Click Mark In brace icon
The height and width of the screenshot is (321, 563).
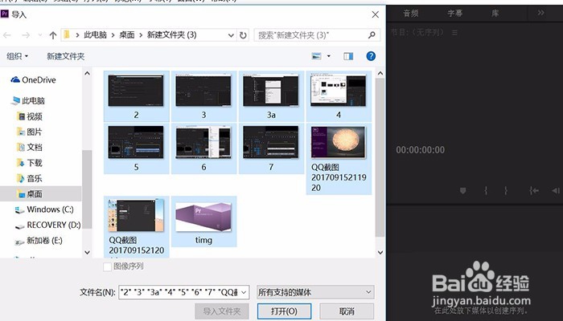coord(486,191)
